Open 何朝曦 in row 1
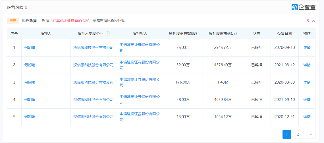The width and height of the screenshot is (324, 143). [29, 47]
